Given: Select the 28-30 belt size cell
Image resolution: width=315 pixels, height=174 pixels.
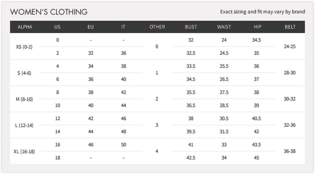Looking at the screenshot, I should point(290,73).
